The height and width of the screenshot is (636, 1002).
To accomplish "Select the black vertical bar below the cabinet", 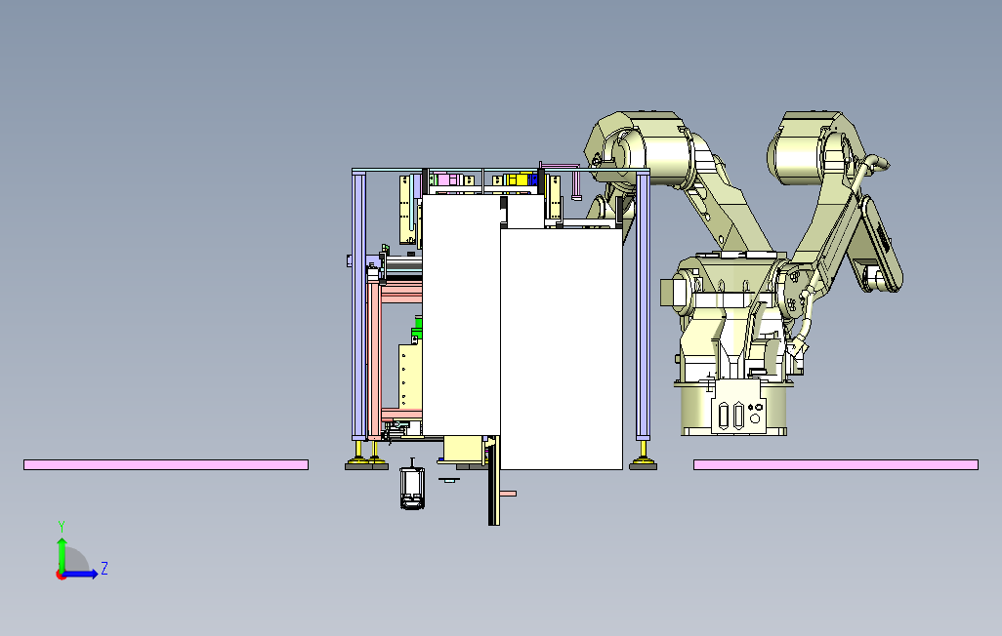I will coord(493,481).
